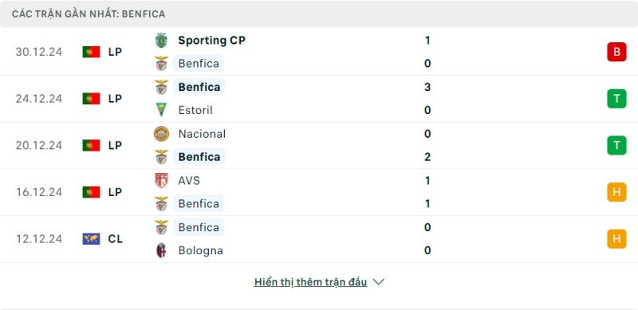Open the Sporting CP team name
The height and width of the screenshot is (310, 638).
tap(211, 41)
